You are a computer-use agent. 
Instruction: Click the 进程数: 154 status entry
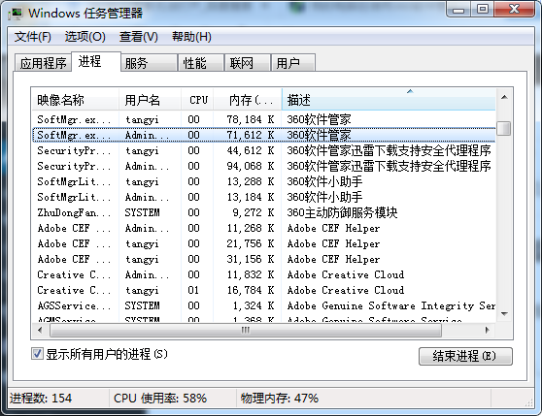(41, 399)
